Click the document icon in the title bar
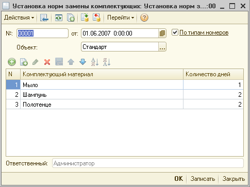This screenshot has width=250, height=187. [6, 6]
